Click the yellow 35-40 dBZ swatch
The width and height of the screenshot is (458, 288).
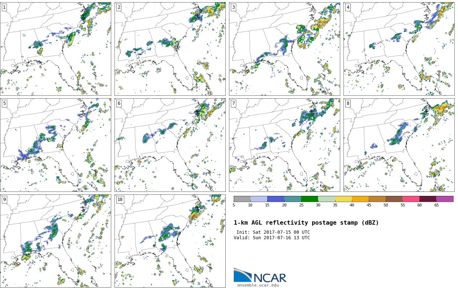coord(343,199)
